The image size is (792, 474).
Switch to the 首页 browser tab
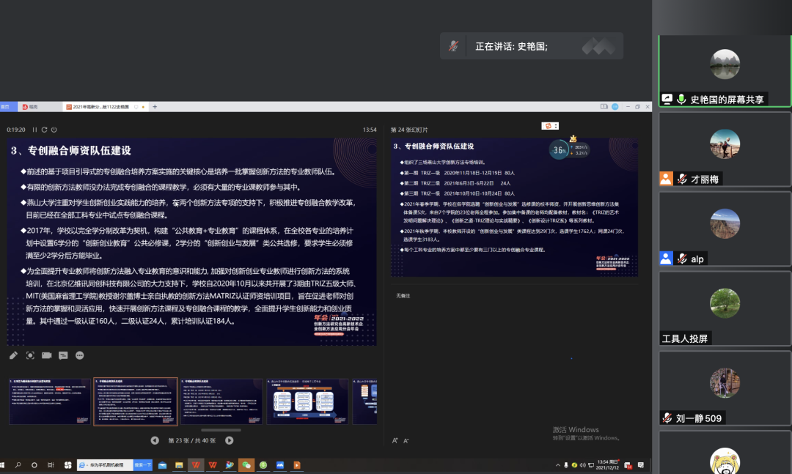tap(7, 106)
